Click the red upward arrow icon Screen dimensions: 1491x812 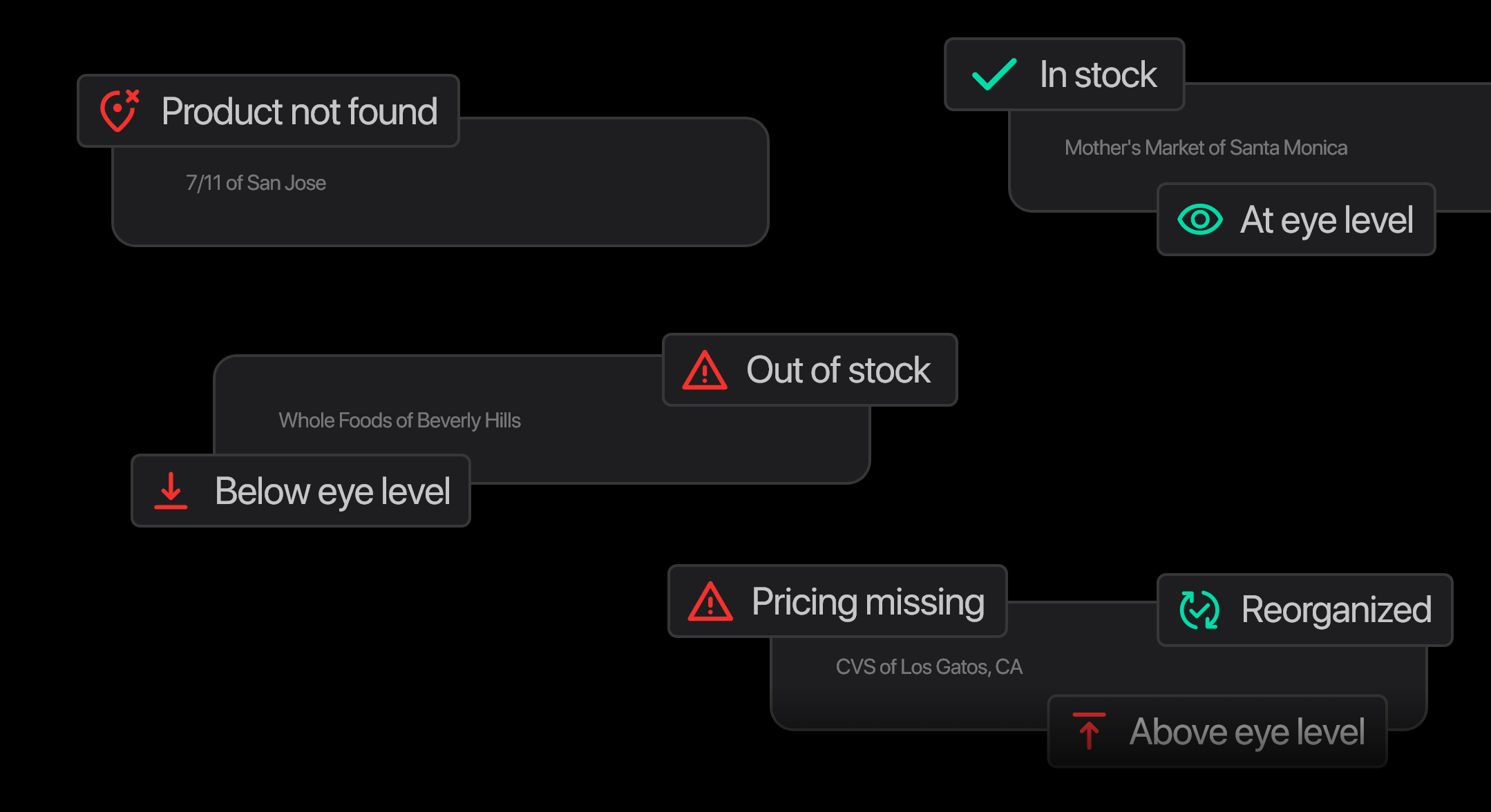click(1089, 731)
